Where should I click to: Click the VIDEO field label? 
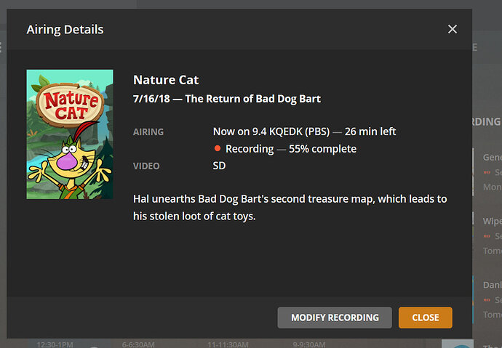click(x=146, y=166)
